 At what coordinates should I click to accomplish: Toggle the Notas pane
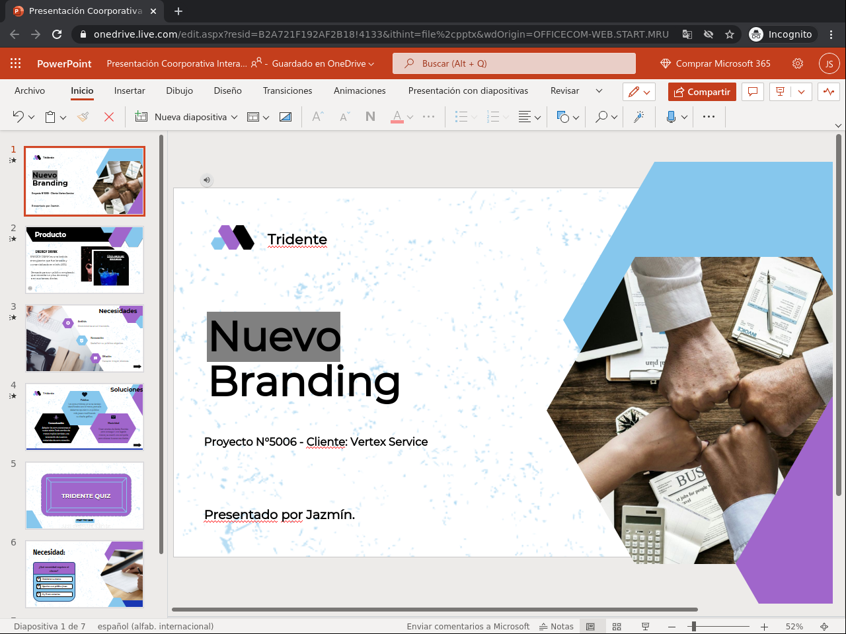(x=557, y=626)
